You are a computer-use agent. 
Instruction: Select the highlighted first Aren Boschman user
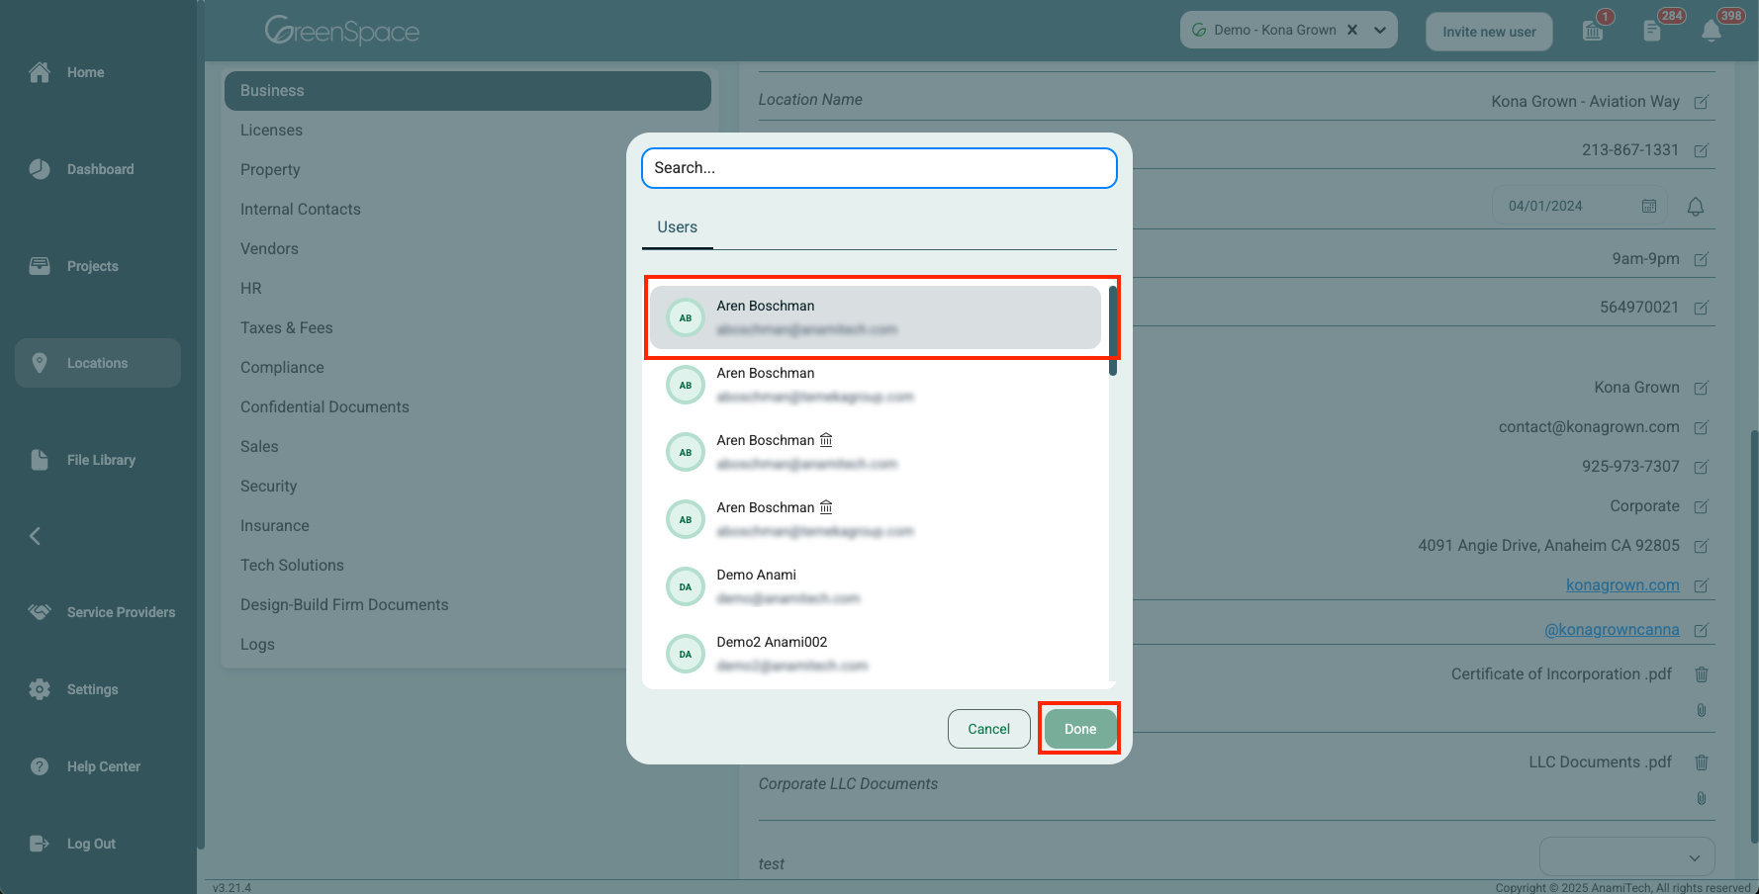pyautogui.click(x=876, y=317)
